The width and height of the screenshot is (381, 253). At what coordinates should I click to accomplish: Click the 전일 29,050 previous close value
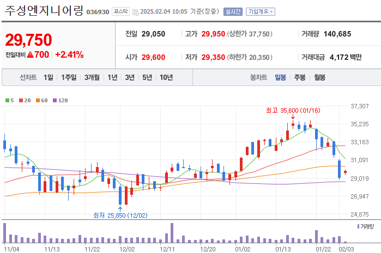(153, 34)
